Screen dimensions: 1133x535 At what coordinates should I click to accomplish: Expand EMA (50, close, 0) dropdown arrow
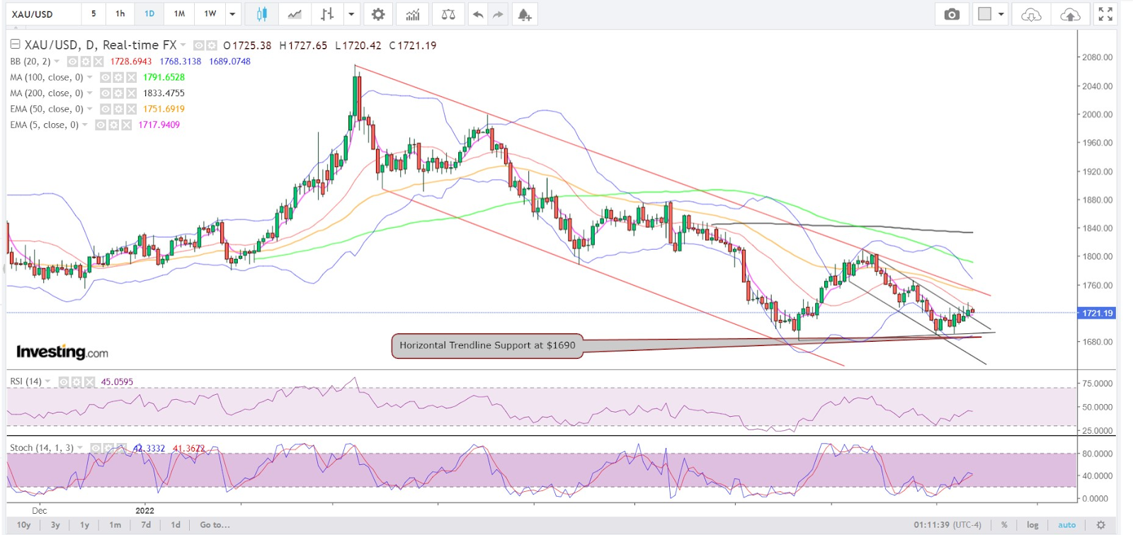click(90, 109)
